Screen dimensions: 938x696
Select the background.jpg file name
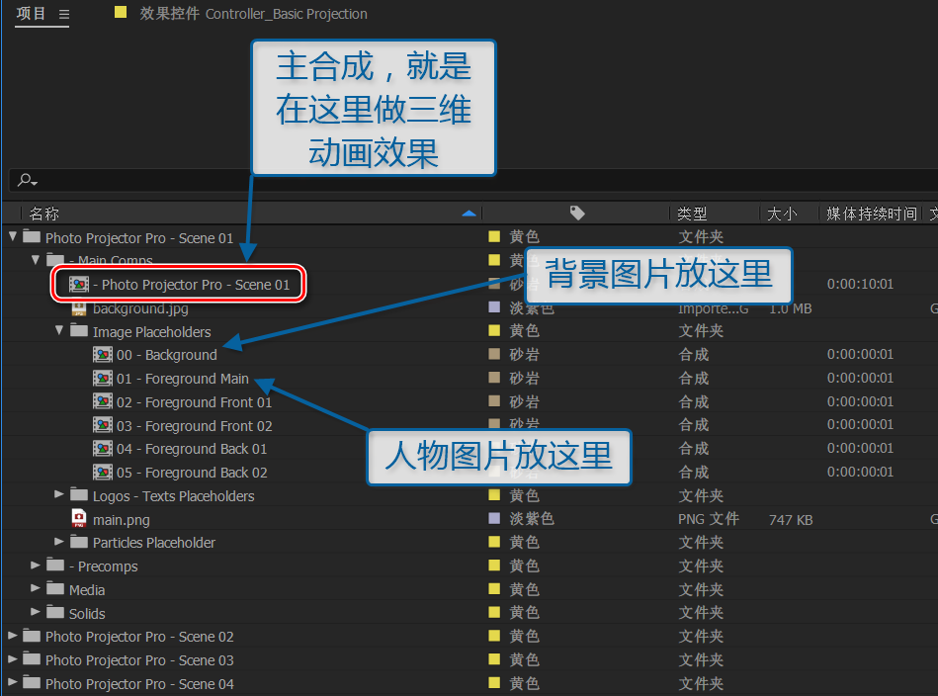click(140, 308)
